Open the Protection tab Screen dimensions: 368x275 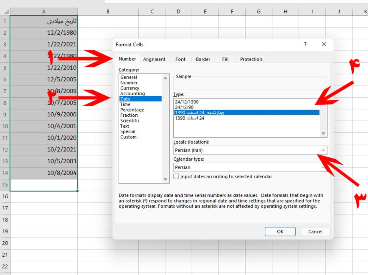coord(251,59)
